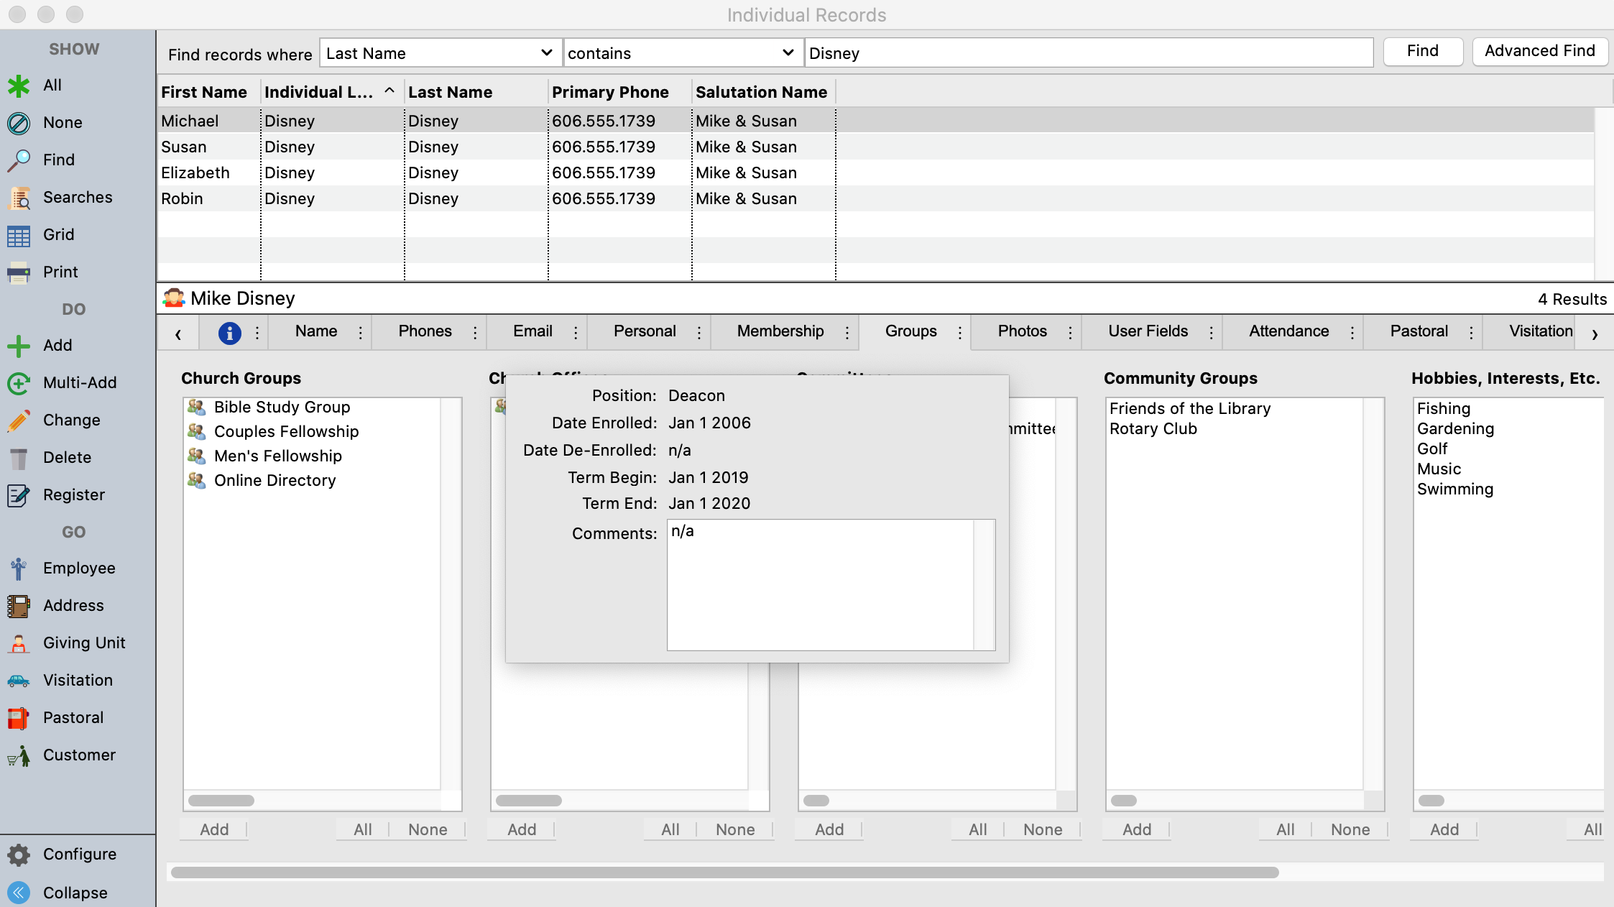Open the contains operator dropdown
This screenshot has height=907, width=1614.
point(681,53)
